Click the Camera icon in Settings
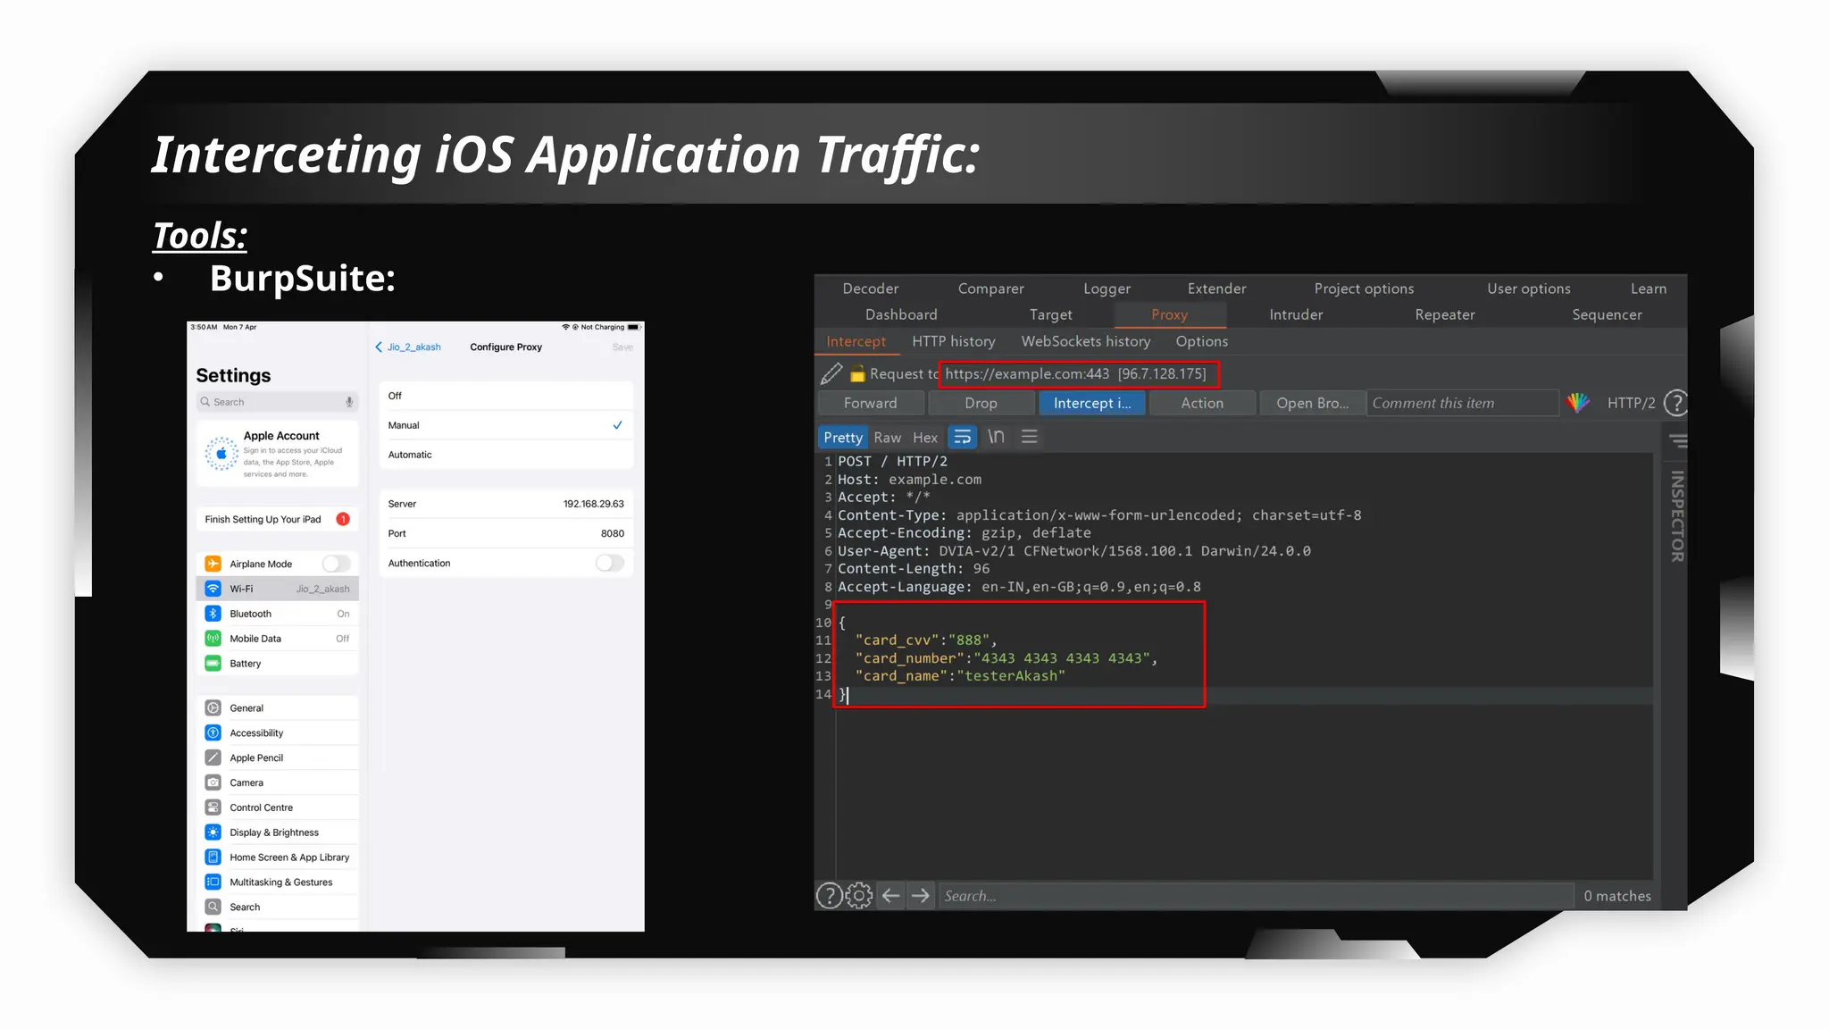 click(x=213, y=782)
